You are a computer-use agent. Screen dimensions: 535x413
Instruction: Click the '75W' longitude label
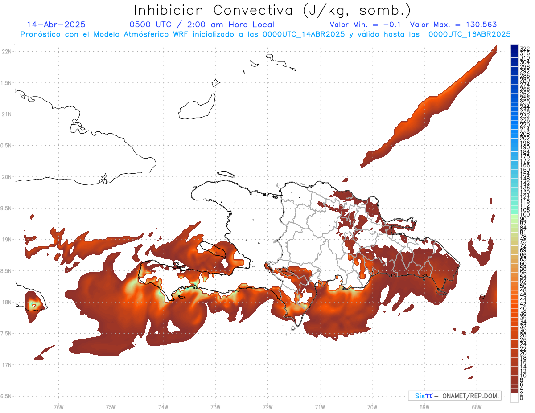pyautogui.click(x=111, y=407)
